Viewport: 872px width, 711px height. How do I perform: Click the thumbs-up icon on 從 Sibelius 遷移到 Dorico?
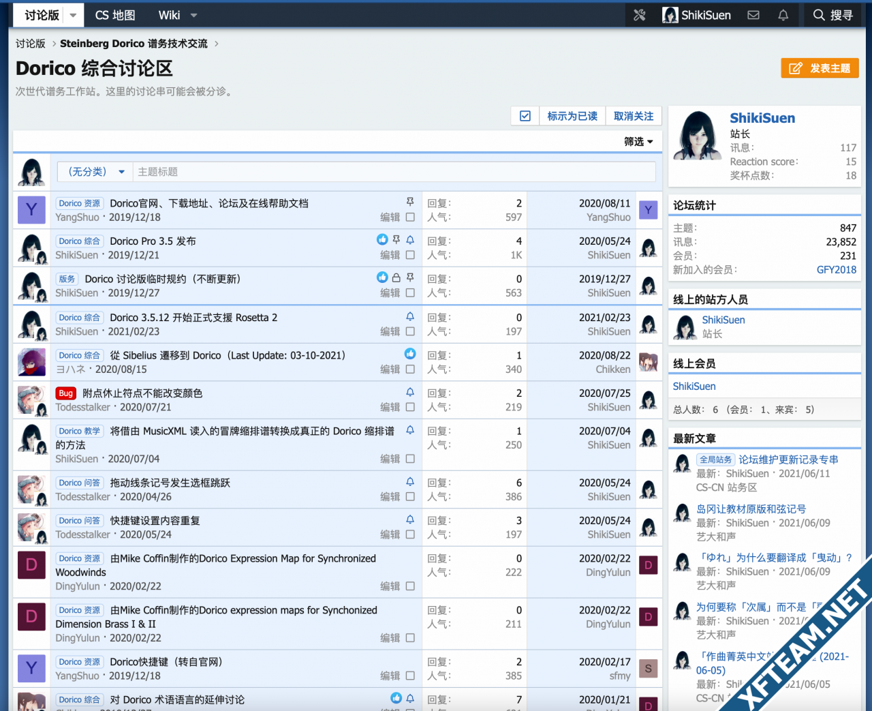click(x=410, y=354)
